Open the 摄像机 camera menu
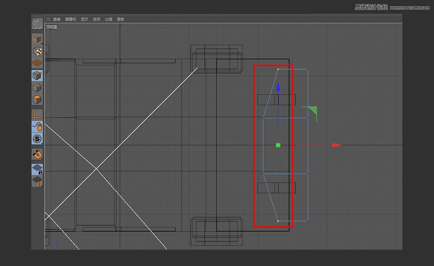Viewport: 434px width, 266px height. tap(71, 19)
